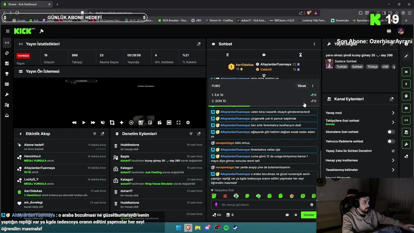Click the crop icon in preview controls

pos(112,123)
